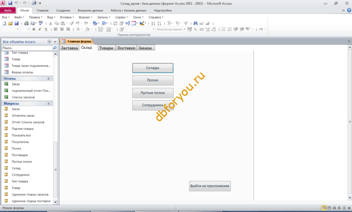Screen dimensions: 352x212
Task: Click the Format painter brush icon
Action: [x=72, y=23]
